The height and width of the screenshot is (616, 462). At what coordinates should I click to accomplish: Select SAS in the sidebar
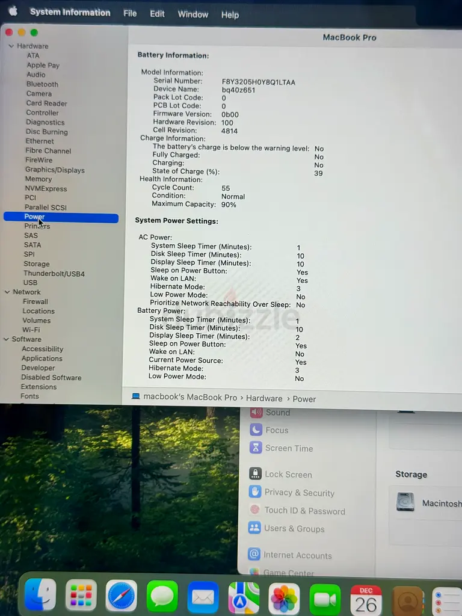coord(31,235)
